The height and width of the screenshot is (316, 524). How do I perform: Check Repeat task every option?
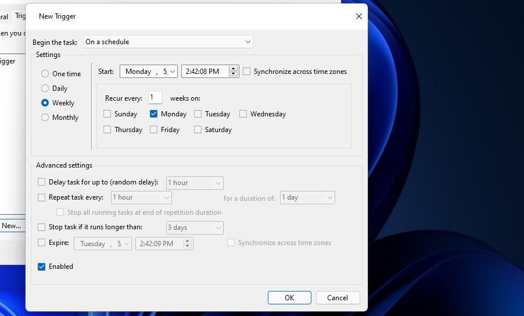point(41,197)
